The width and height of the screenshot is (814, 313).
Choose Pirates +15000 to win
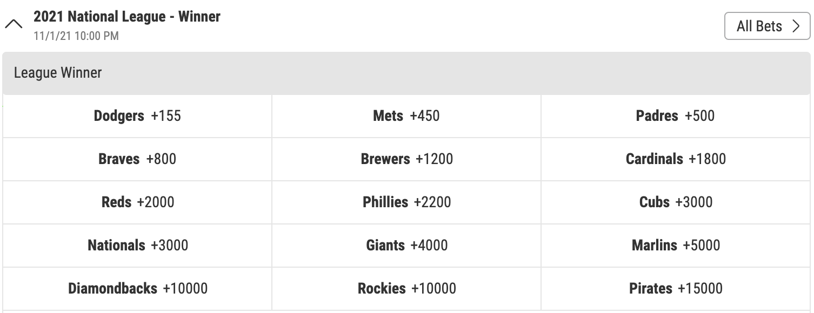[x=676, y=289]
